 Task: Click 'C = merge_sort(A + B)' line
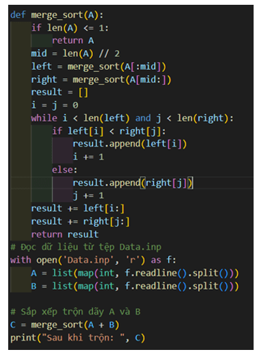[x=65, y=325]
